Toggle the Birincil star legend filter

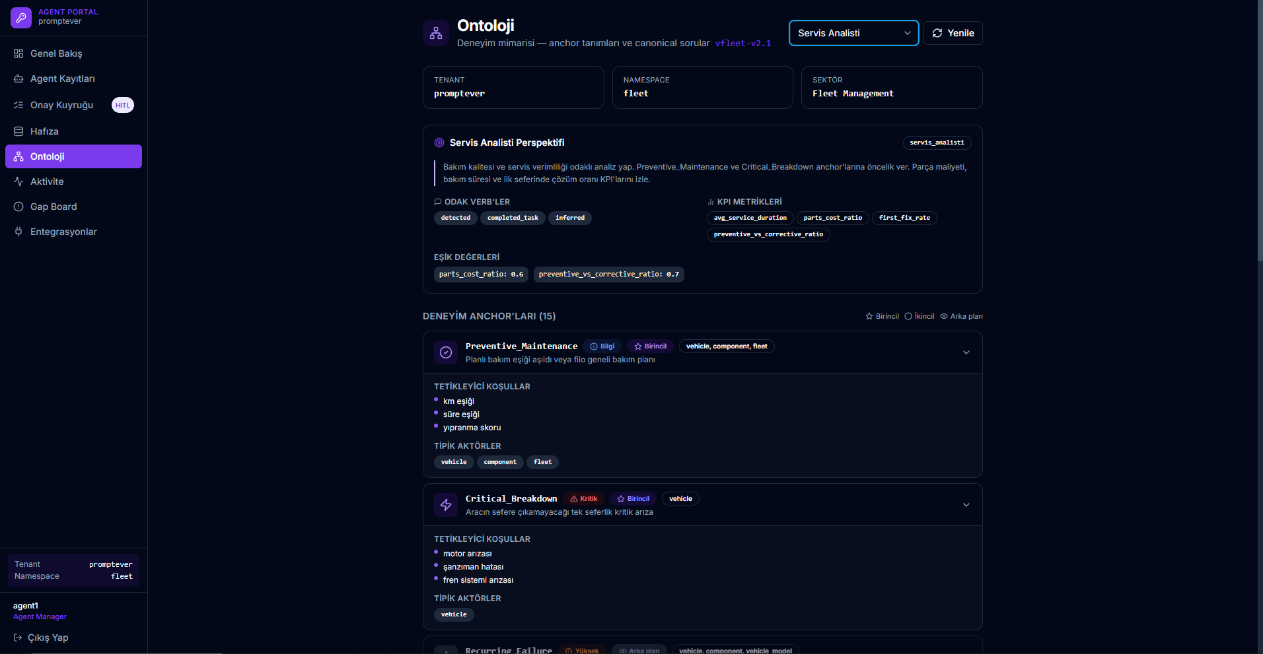[x=882, y=316]
